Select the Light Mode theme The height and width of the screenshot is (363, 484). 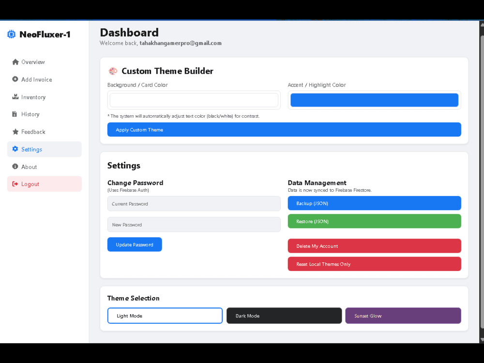pyautogui.click(x=165, y=316)
